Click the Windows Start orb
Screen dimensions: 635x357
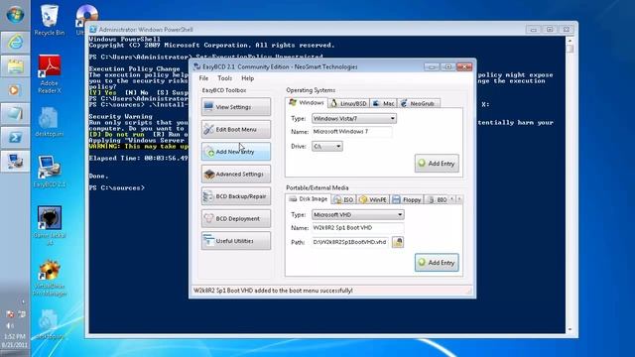click(15, 15)
